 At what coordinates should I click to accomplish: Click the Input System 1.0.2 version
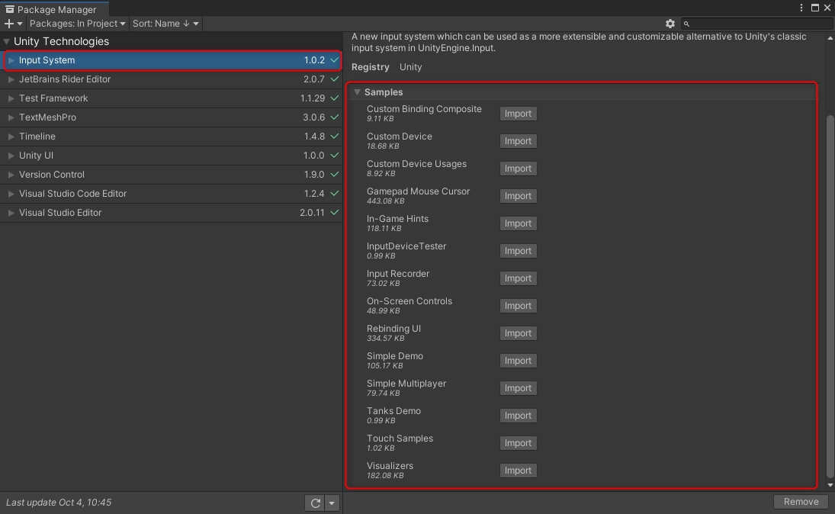click(314, 60)
